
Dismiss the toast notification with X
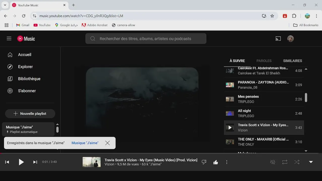(107, 143)
